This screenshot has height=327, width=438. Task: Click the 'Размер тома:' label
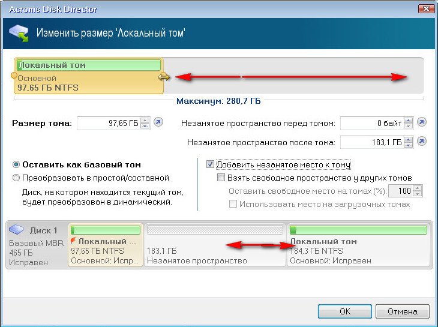click(42, 123)
